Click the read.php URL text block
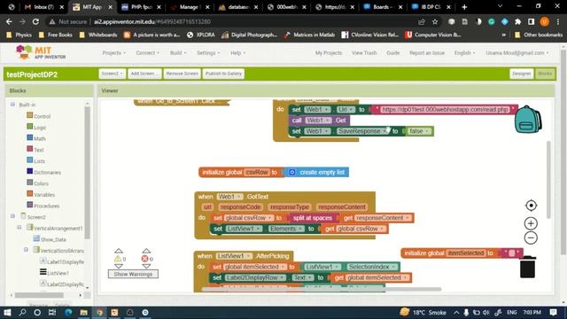Image resolution: width=567 pixels, height=319 pixels. tap(445, 110)
